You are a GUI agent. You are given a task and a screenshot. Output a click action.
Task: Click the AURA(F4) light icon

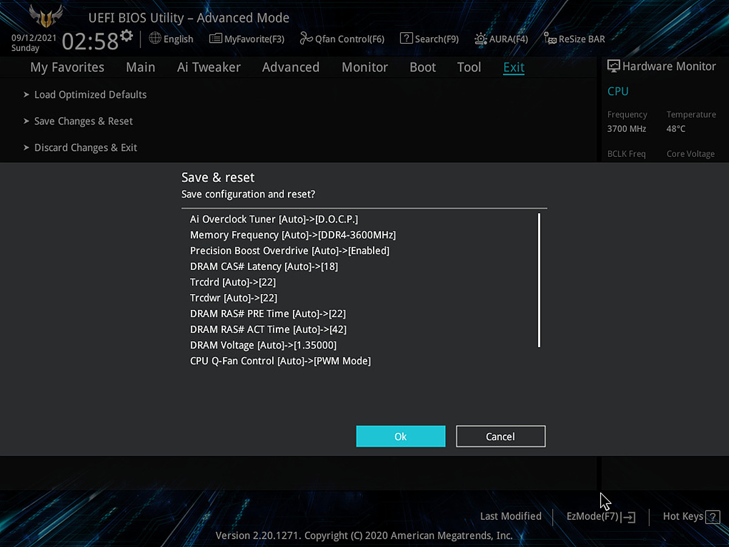[481, 39]
